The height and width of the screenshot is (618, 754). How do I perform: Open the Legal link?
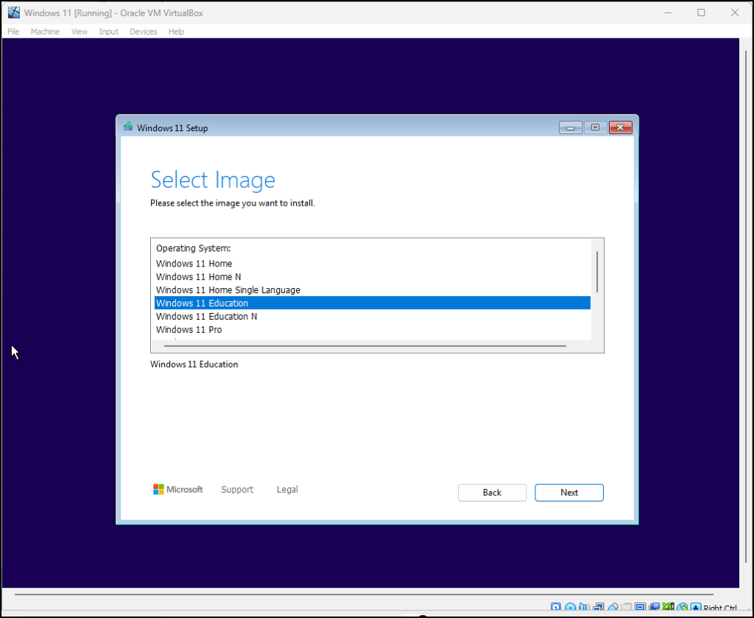287,489
